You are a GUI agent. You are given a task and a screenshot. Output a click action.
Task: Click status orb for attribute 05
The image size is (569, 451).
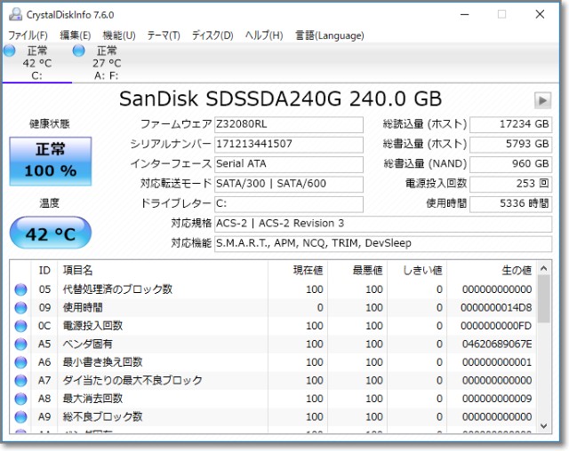20,289
